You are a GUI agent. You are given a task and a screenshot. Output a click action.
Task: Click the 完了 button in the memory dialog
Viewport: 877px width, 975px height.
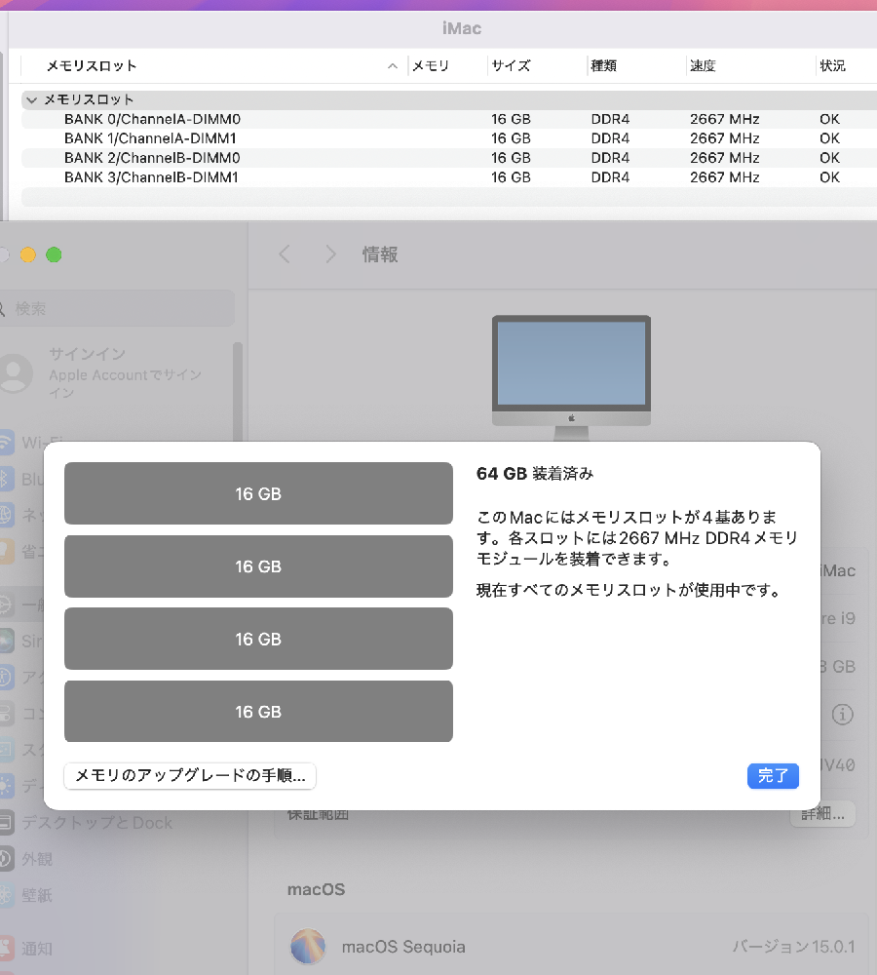pyautogui.click(x=773, y=775)
